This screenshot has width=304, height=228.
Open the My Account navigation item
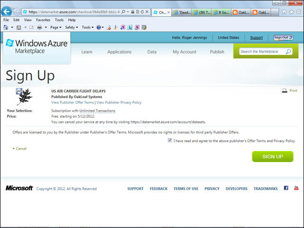[184, 52]
